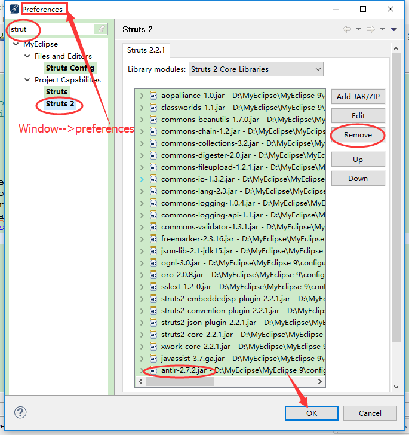Select Struts Config in the tree

(70, 68)
